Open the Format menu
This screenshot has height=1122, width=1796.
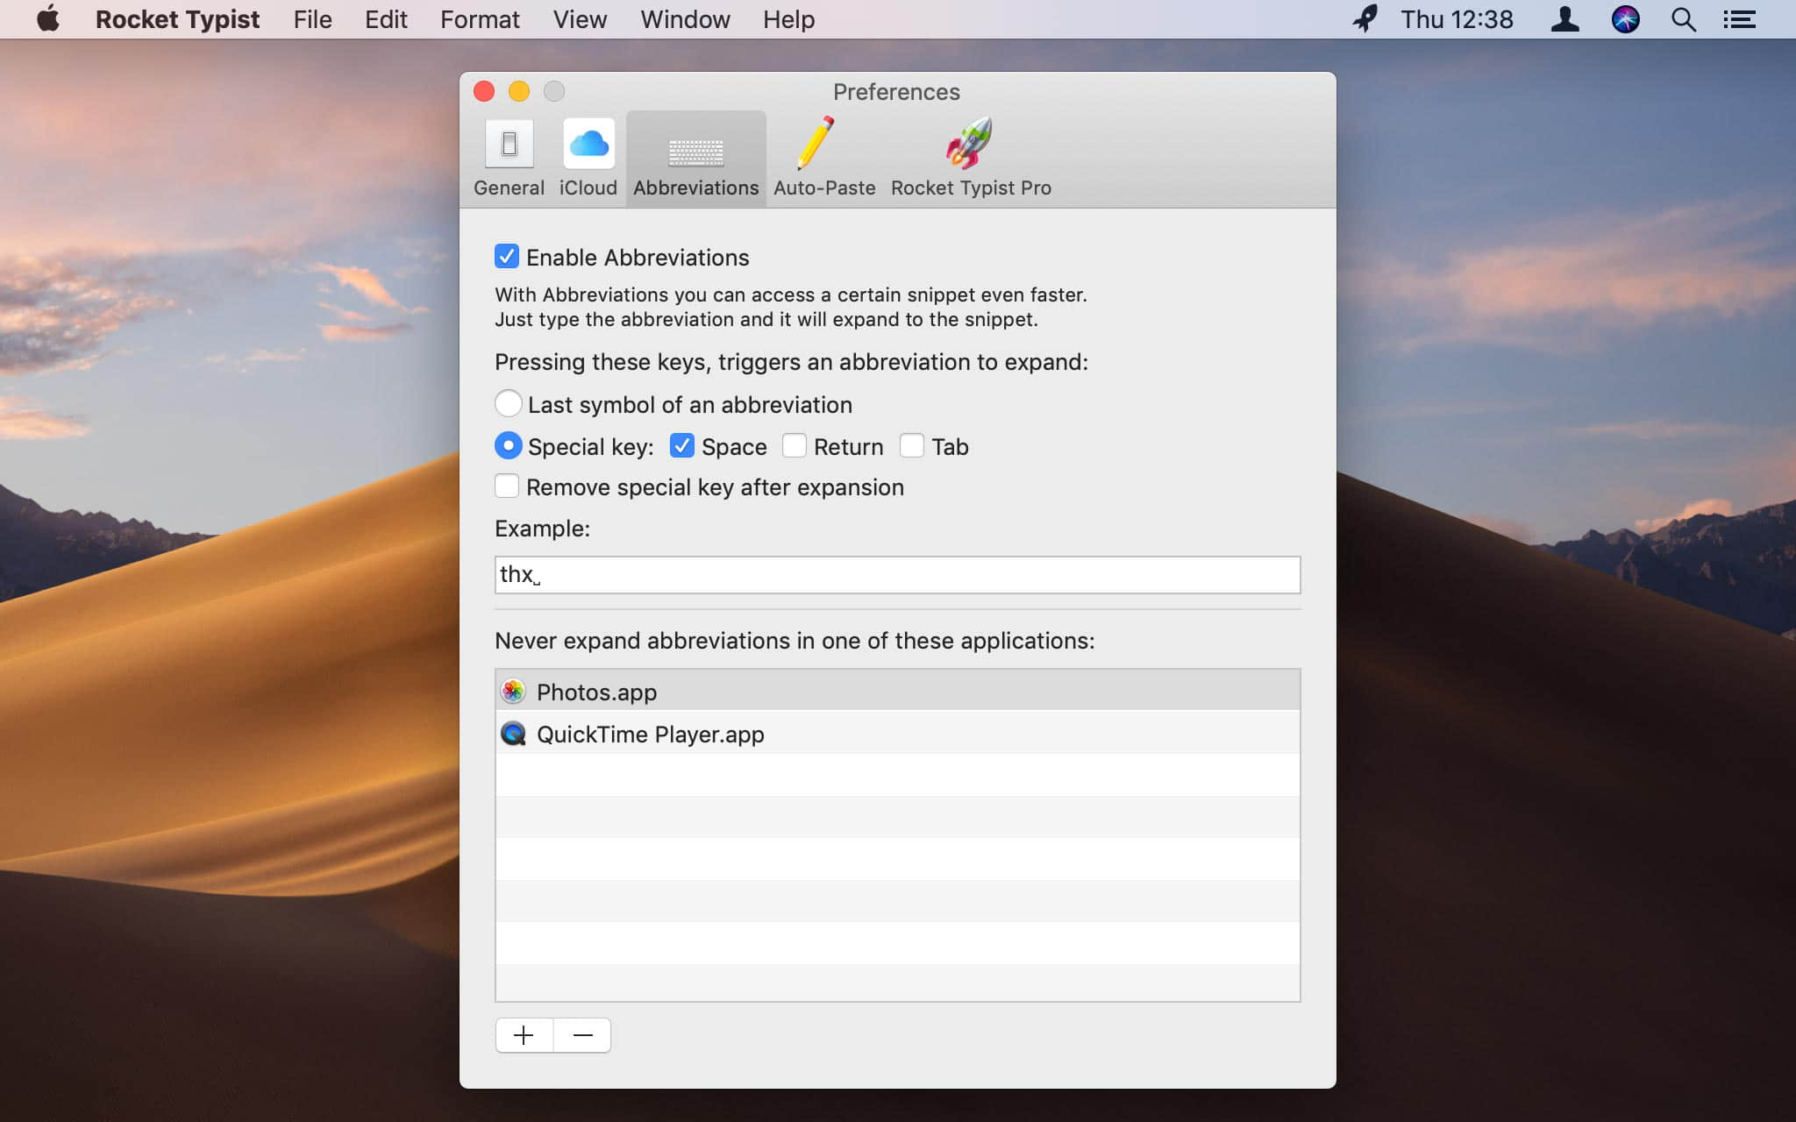480,19
